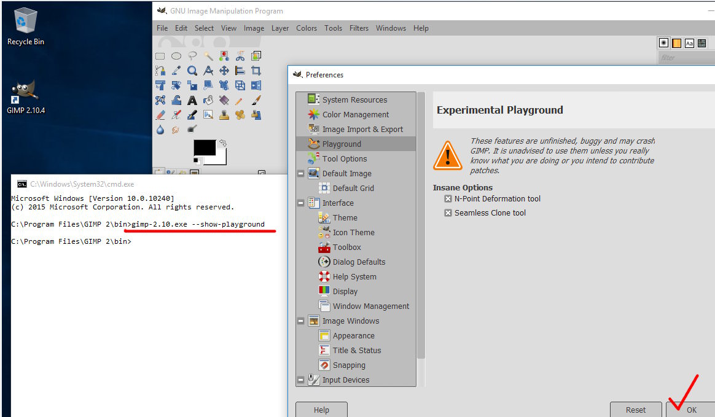The width and height of the screenshot is (715, 417).
Task: Select the Select by Color tool
Action: tap(224, 56)
